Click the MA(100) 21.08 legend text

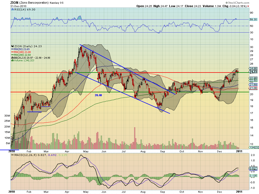coord(22,52)
